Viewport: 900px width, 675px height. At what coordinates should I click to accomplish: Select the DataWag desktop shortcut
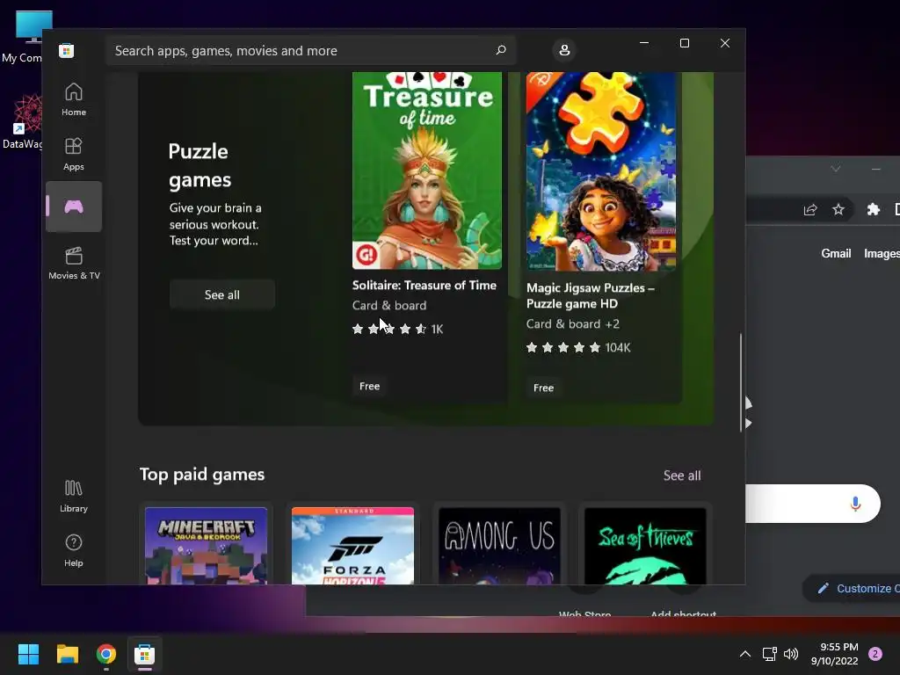(x=23, y=123)
